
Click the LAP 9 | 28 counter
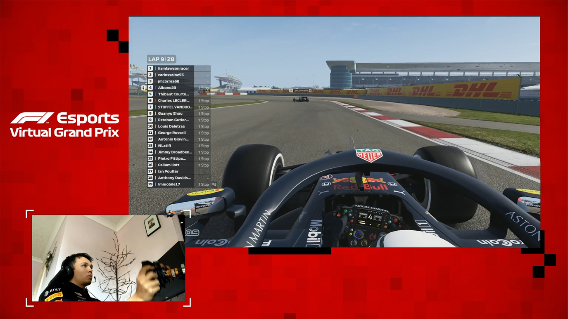[x=162, y=59]
